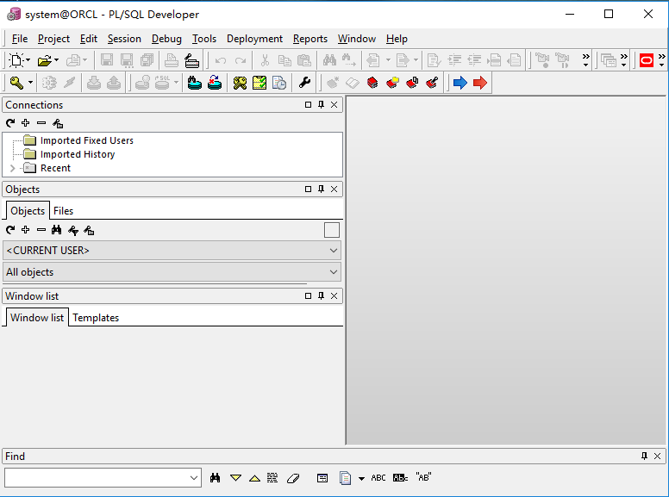The width and height of the screenshot is (669, 497).
Task: Click the Commit toolbar icon
Action: pyautogui.click(x=94, y=83)
